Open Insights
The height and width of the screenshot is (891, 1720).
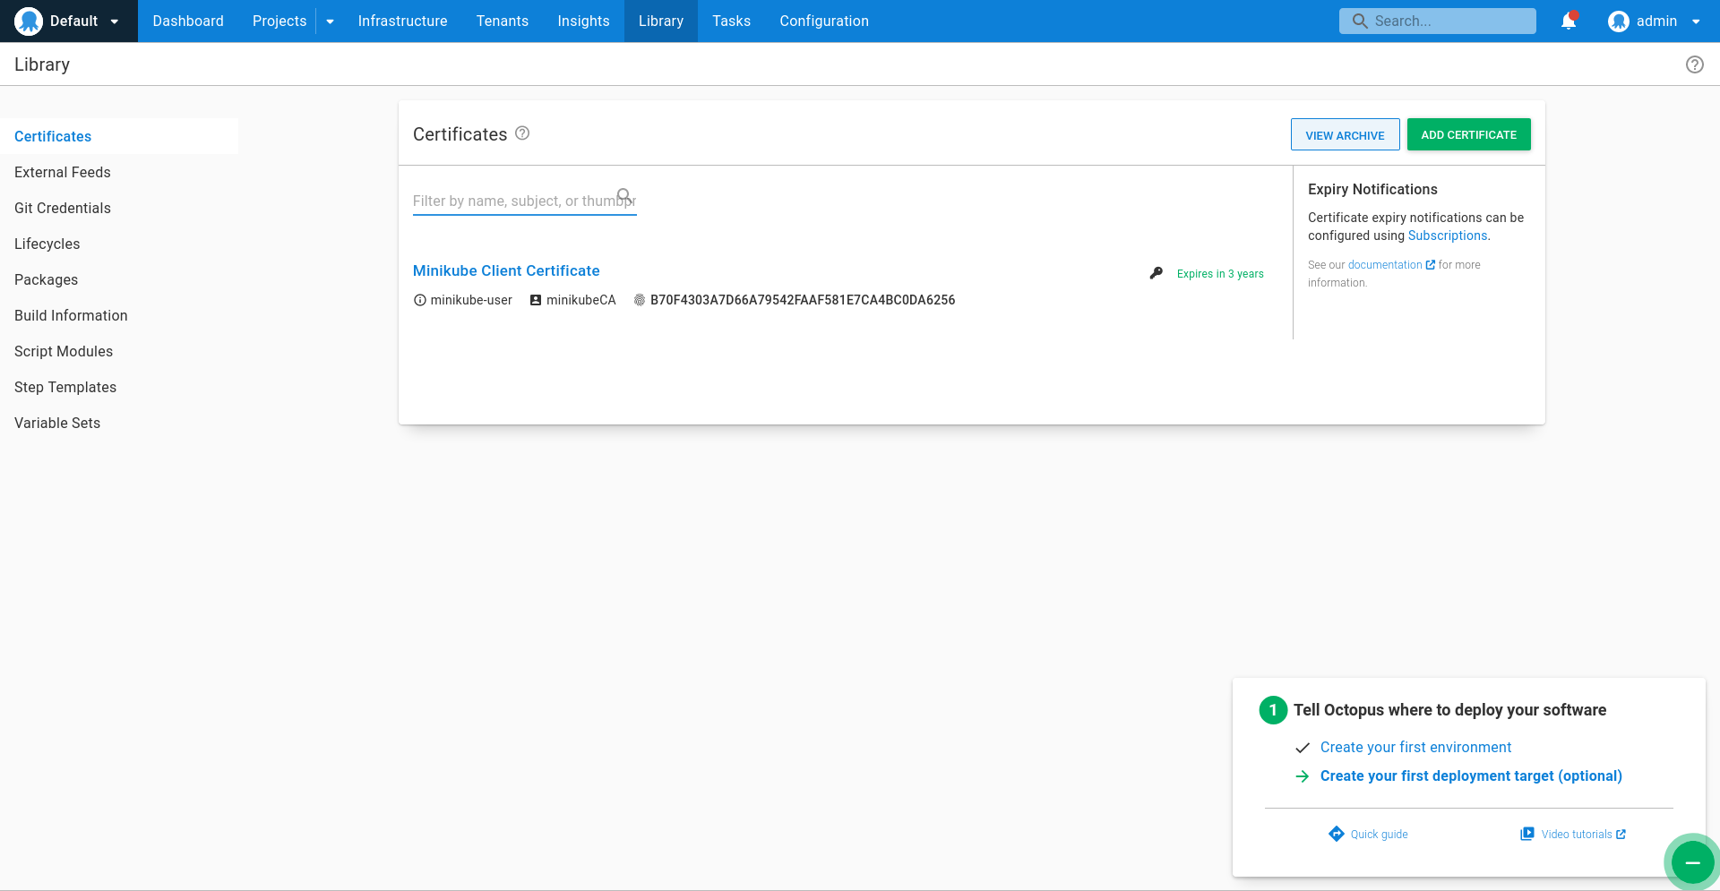(583, 21)
